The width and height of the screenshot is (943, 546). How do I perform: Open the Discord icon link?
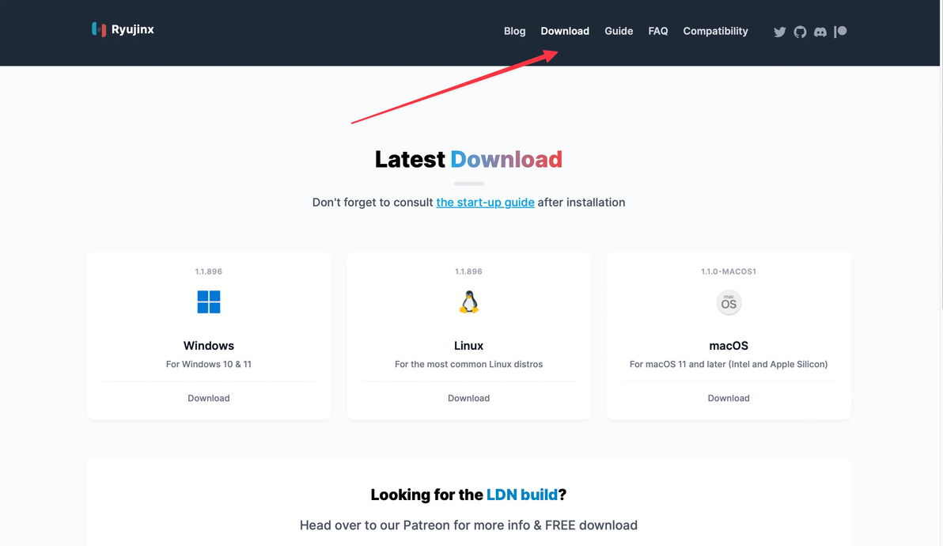click(x=820, y=32)
